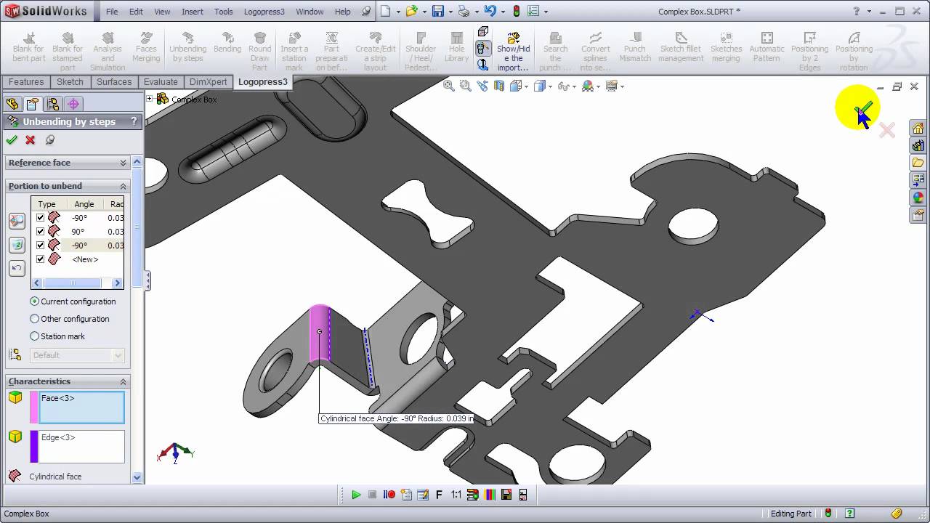Open the FeatureManager design tree tab icon

pos(12,104)
